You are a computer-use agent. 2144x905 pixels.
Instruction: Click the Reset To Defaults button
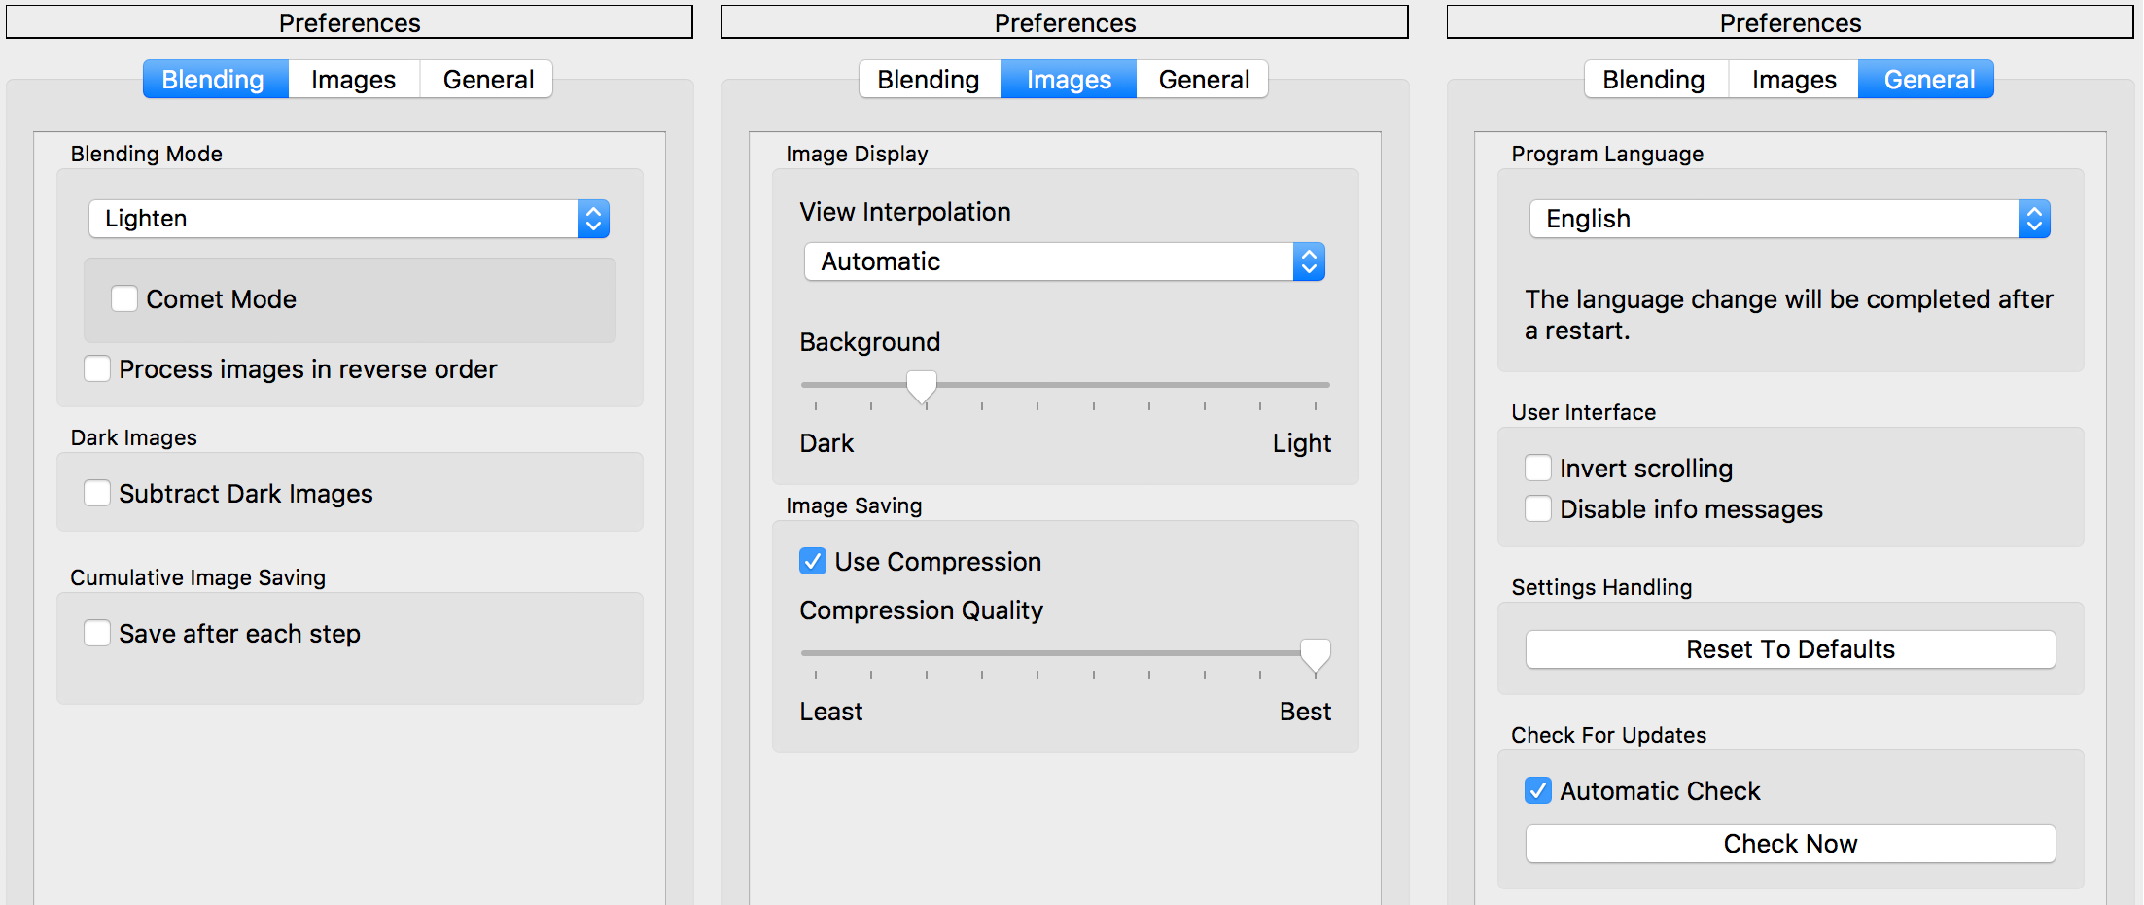[1790, 649]
